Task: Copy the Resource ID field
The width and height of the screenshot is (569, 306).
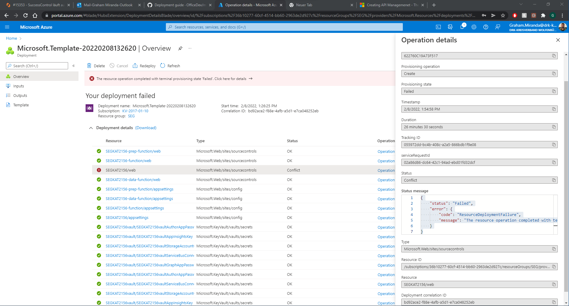Action: pyautogui.click(x=554, y=267)
